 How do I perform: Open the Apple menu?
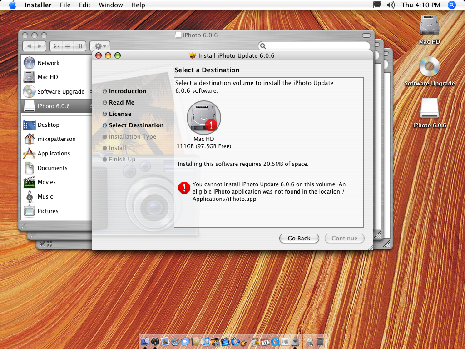pos(12,5)
